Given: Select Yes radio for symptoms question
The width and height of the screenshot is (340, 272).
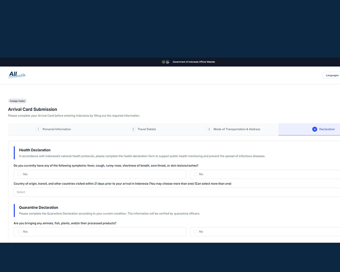Looking at the screenshot, I should click(19, 174).
